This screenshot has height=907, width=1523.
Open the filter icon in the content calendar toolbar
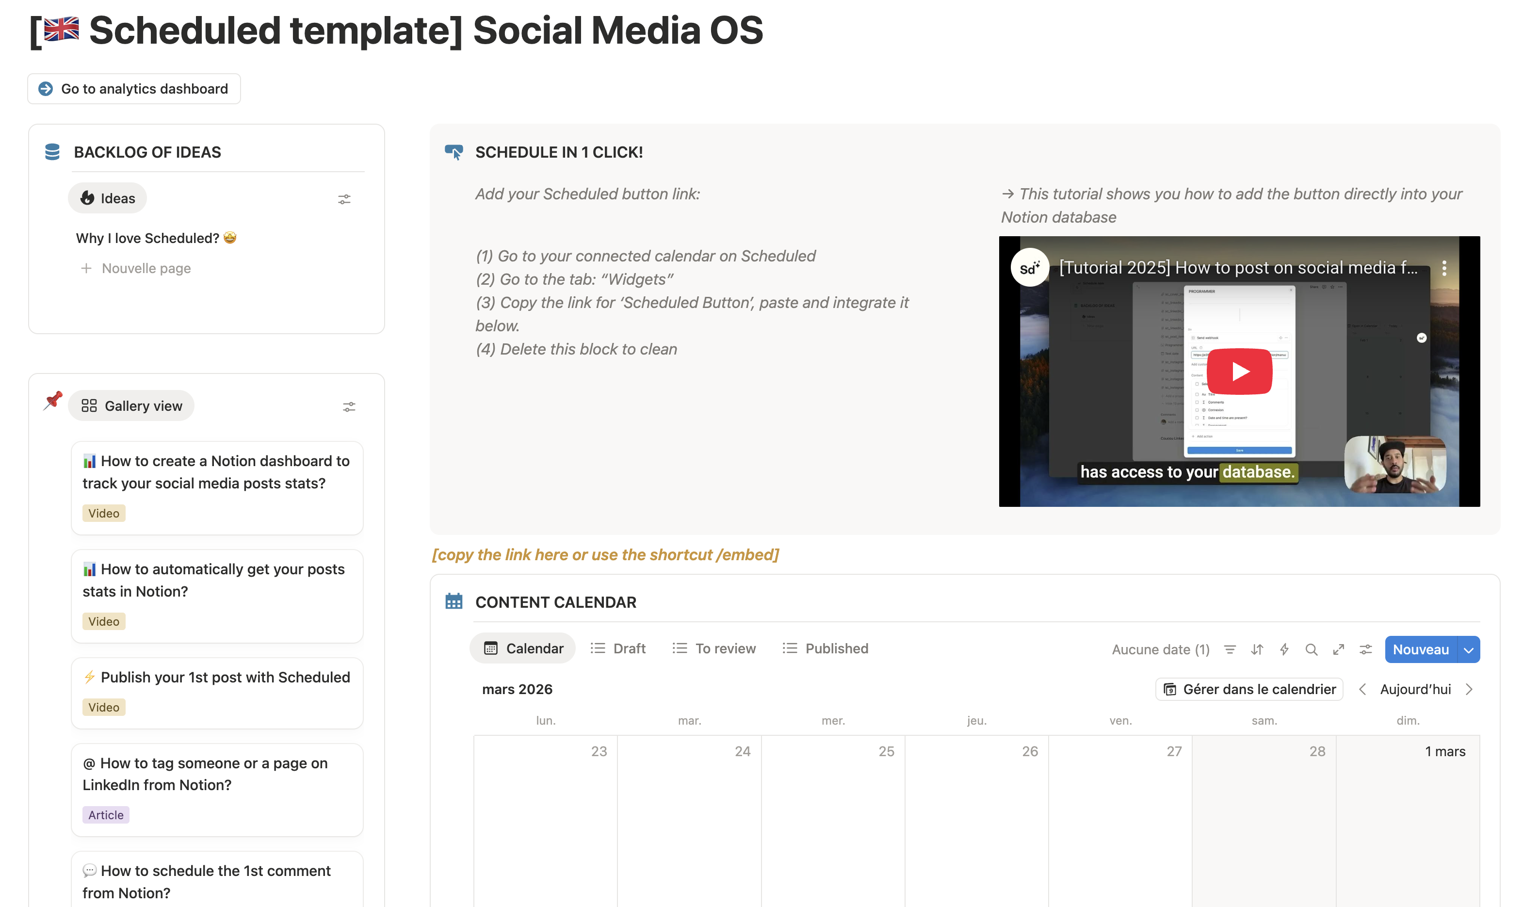click(1230, 649)
